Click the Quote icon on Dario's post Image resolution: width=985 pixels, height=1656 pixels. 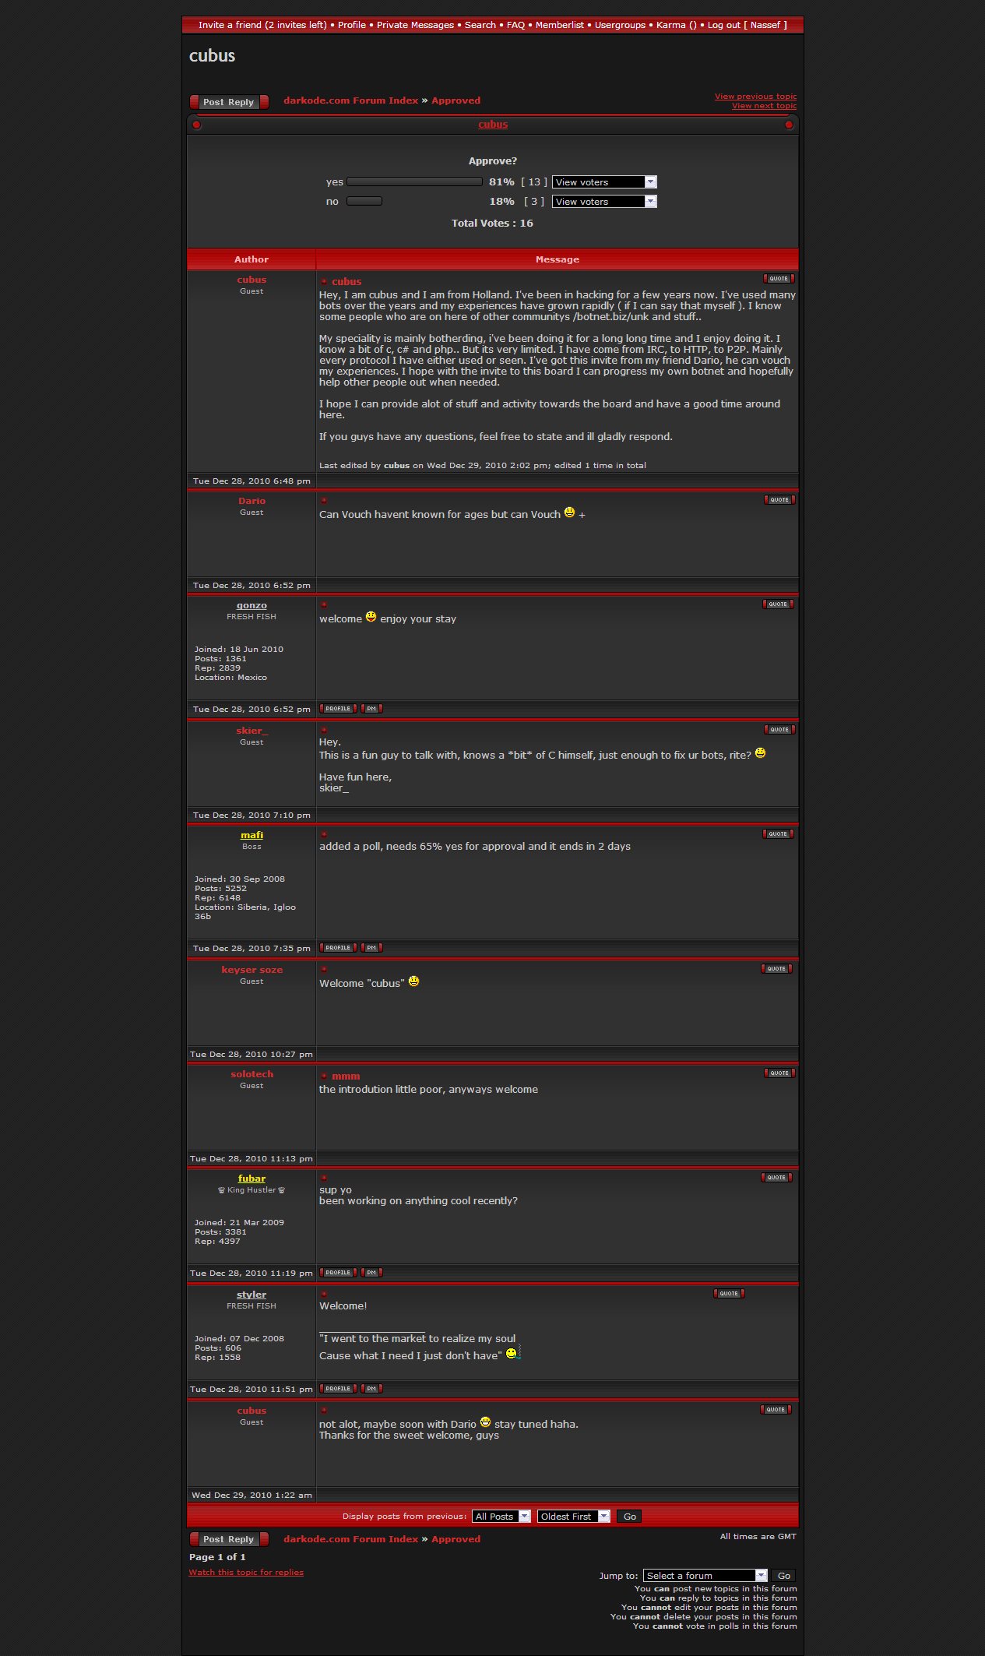(x=779, y=500)
